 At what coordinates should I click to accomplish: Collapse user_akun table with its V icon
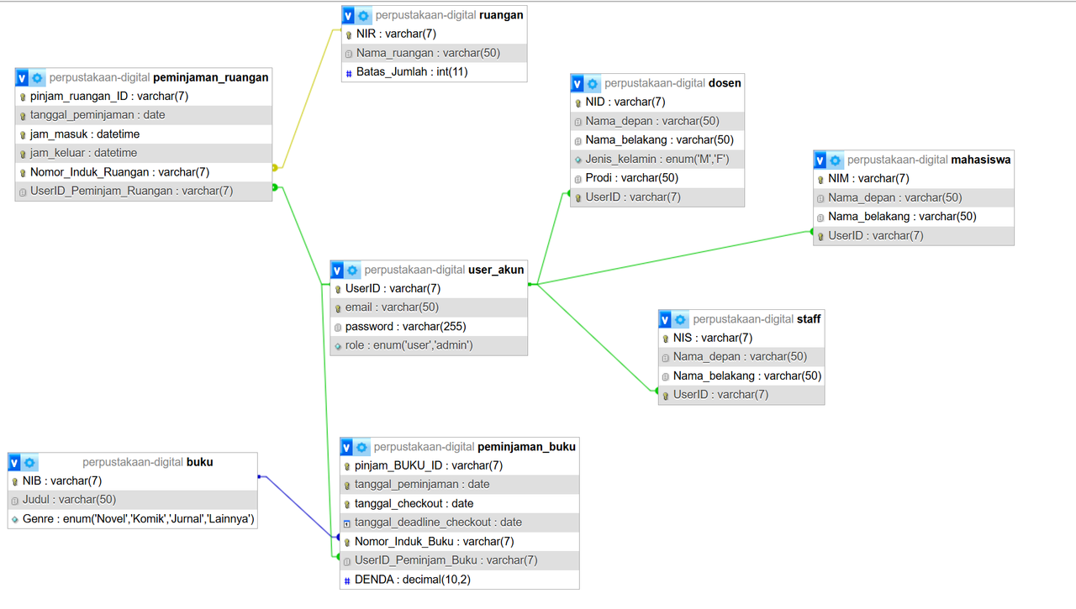point(338,270)
